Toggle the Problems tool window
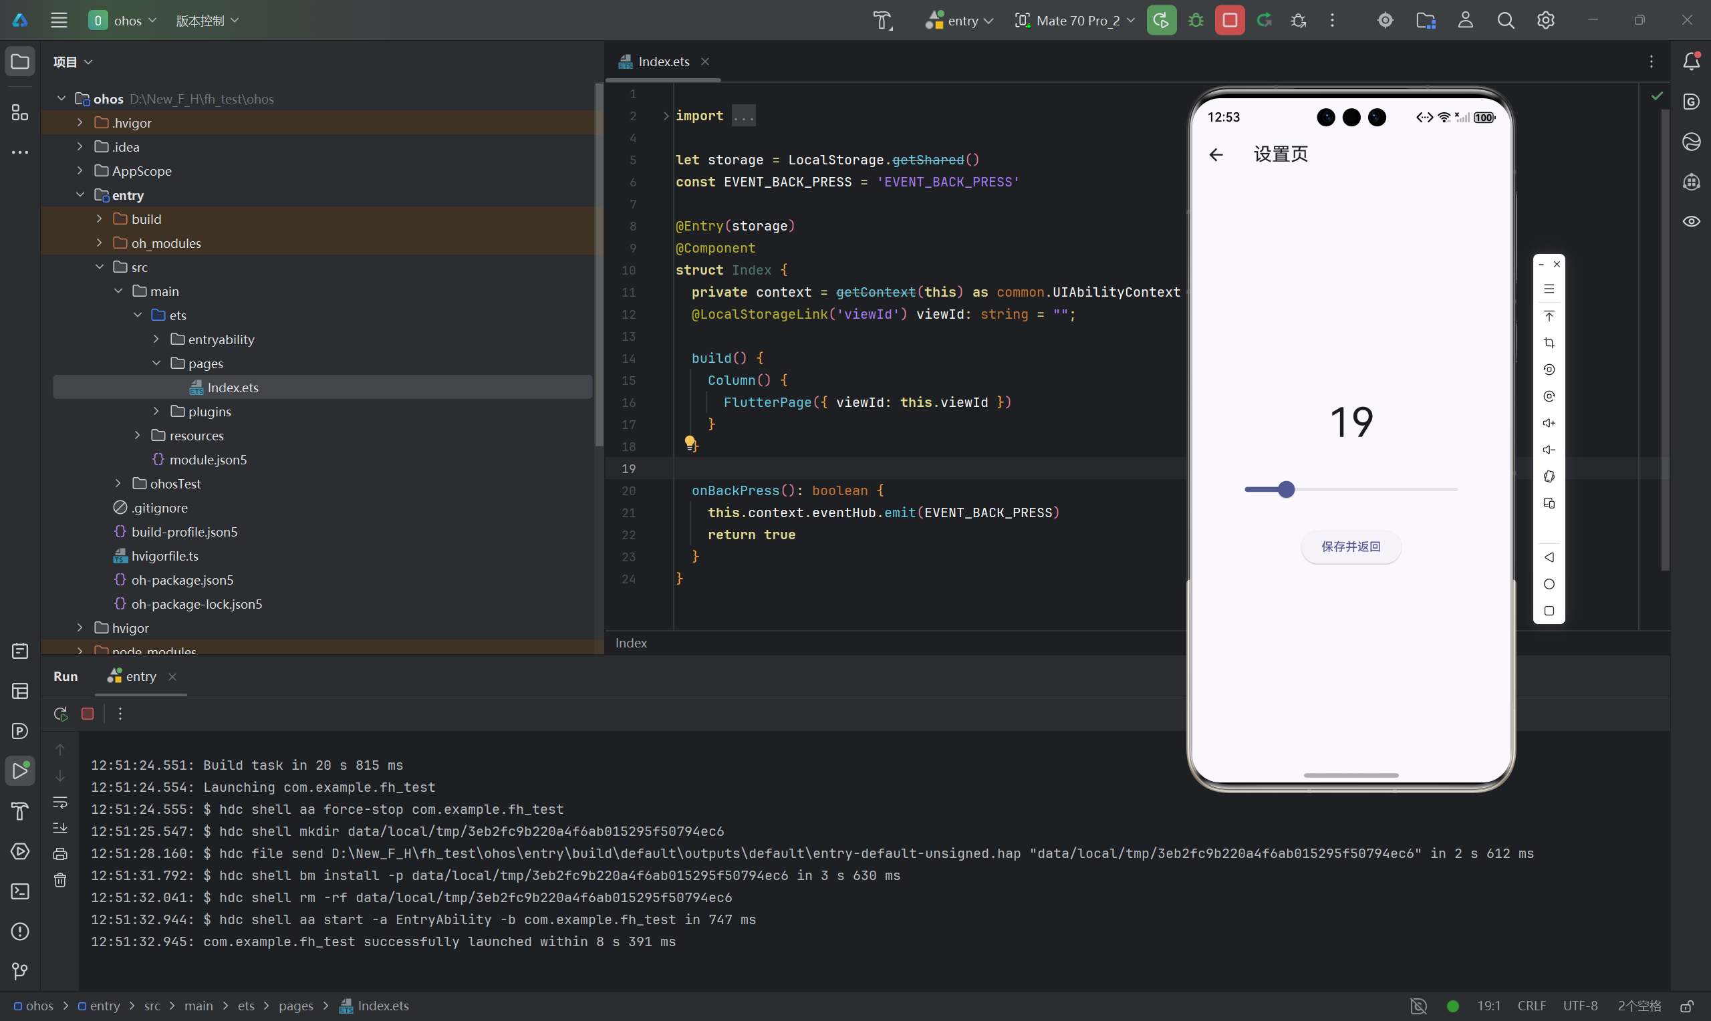This screenshot has height=1021, width=1711. pyautogui.click(x=20, y=931)
